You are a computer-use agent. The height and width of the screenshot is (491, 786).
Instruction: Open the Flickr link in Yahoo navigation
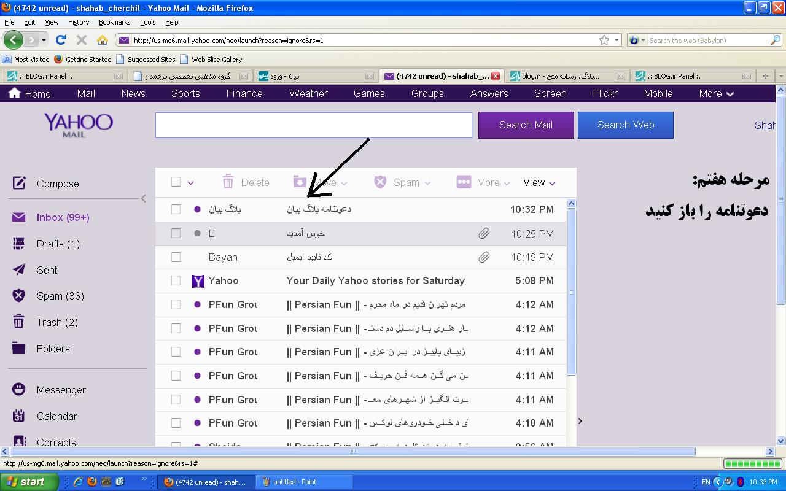pos(605,93)
